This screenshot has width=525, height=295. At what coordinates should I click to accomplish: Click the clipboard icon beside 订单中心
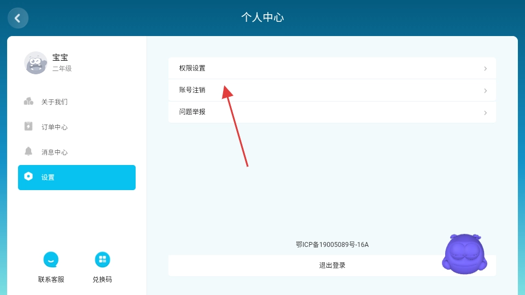click(x=28, y=126)
